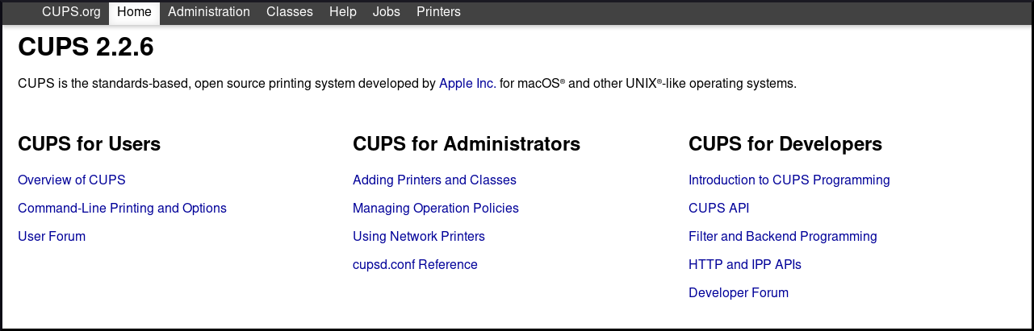View HTTP and IPP APIs
This screenshot has width=1034, height=331.
click(x=744, y=265)
